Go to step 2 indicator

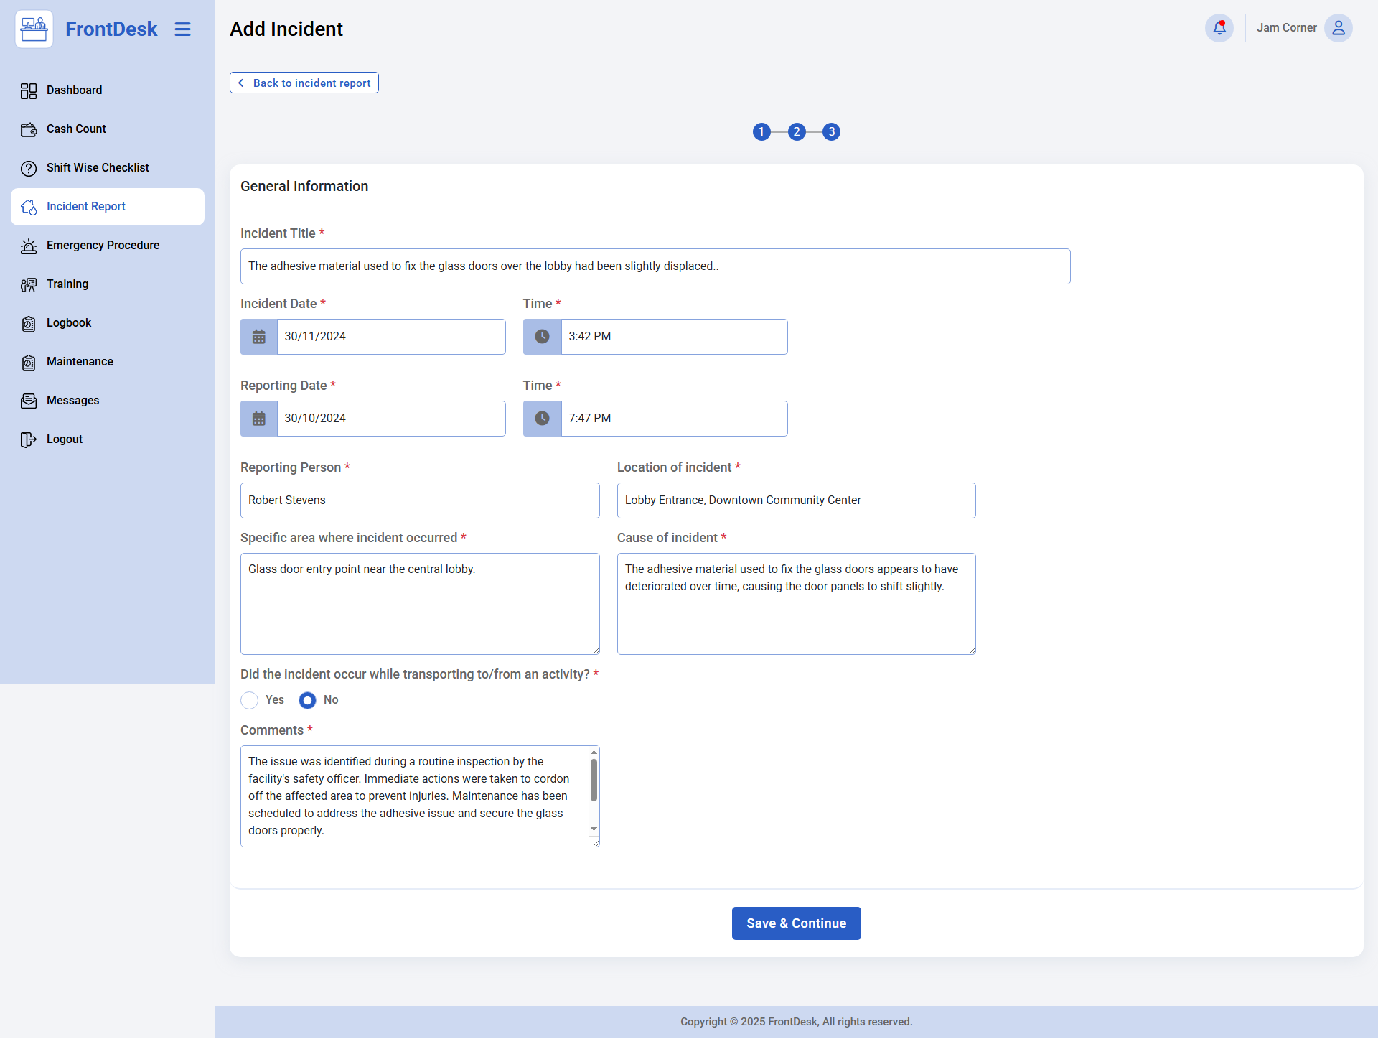tap(796, 132)
